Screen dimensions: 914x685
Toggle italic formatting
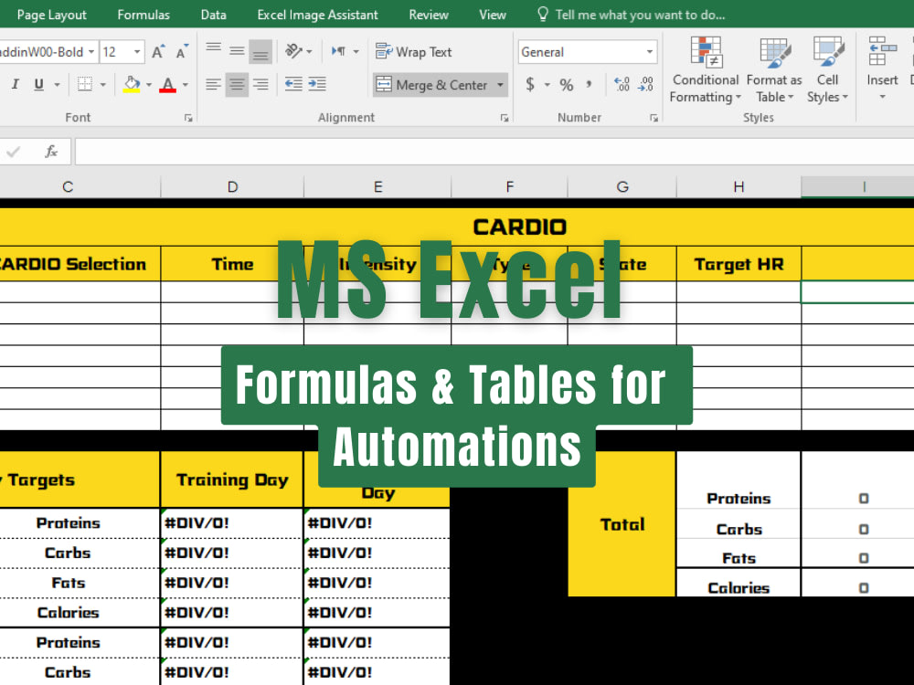pos(15,83)
